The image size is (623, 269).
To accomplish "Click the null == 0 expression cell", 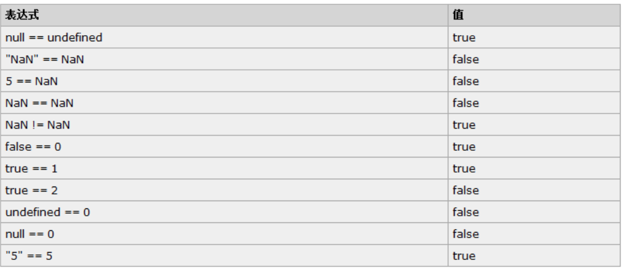I will coord(30,234).
